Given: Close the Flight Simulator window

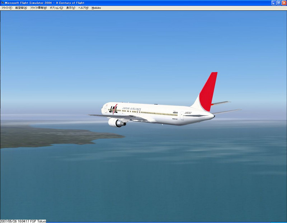Looking at the screenshot, I should [x=284, y=3].
